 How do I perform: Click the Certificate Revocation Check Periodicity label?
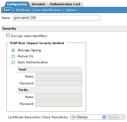tap(38, 117)
